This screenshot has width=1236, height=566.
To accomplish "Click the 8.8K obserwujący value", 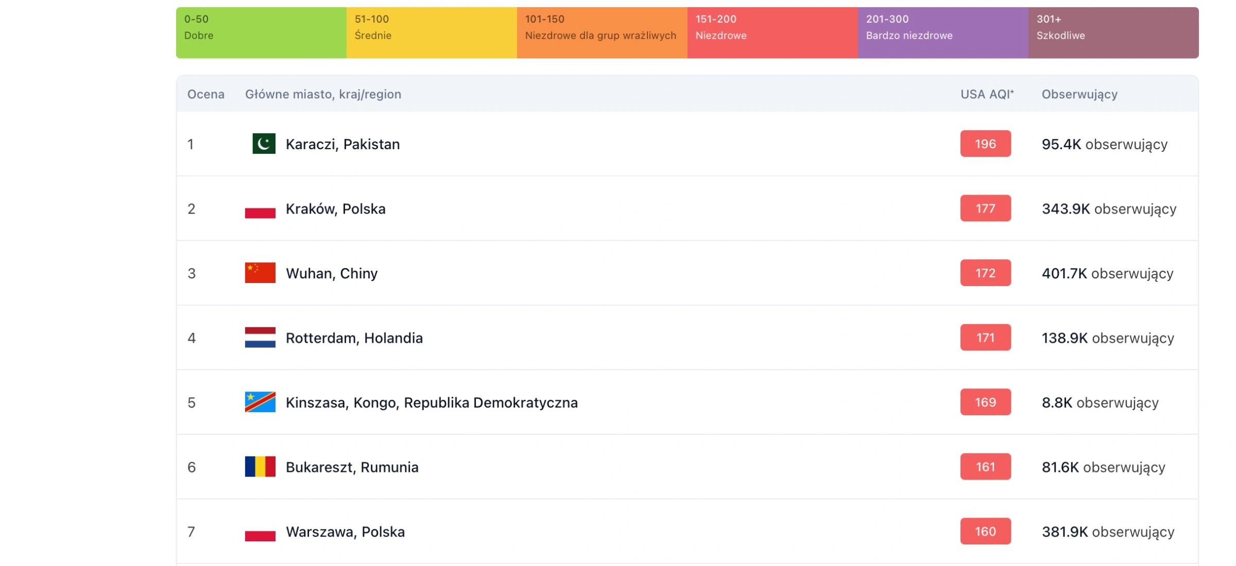I will pos(1100,402).
